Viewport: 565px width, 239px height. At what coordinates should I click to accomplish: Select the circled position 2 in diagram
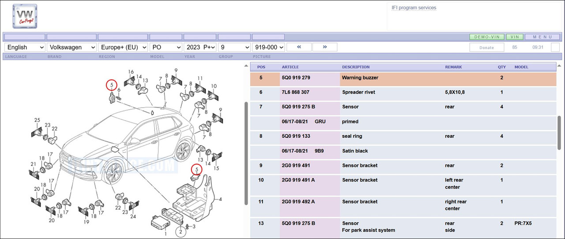point(180,231)
